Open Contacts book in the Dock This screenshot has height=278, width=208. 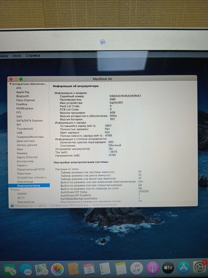coord(73,269)
